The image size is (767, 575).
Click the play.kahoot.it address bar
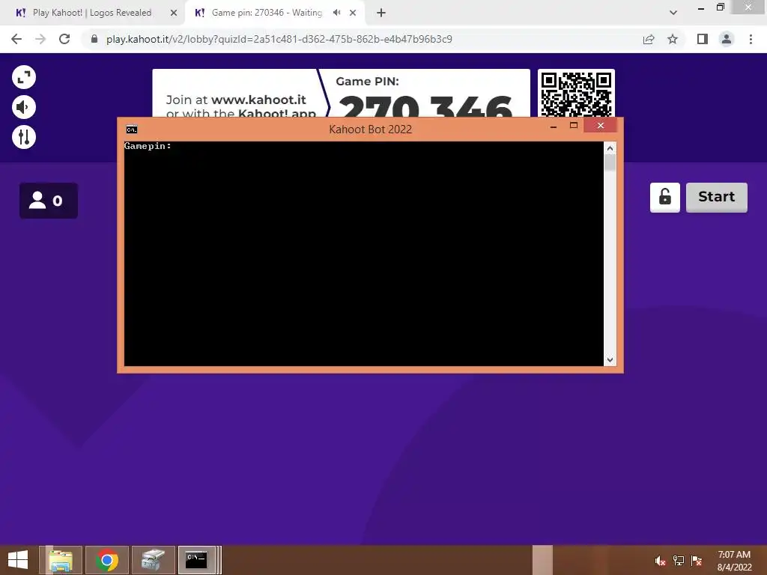pyautogui.click(x=279, y=39)
